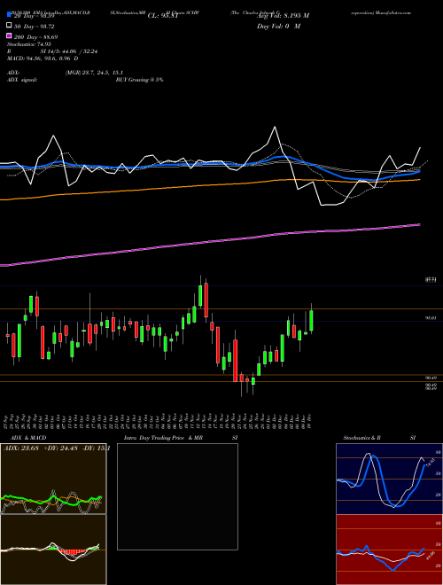Click the 'MACD: 94.56, 93.6, 0.96 D' readout
Image resolution: width=443 pixels, height=585 pixels.
(43, 58)
